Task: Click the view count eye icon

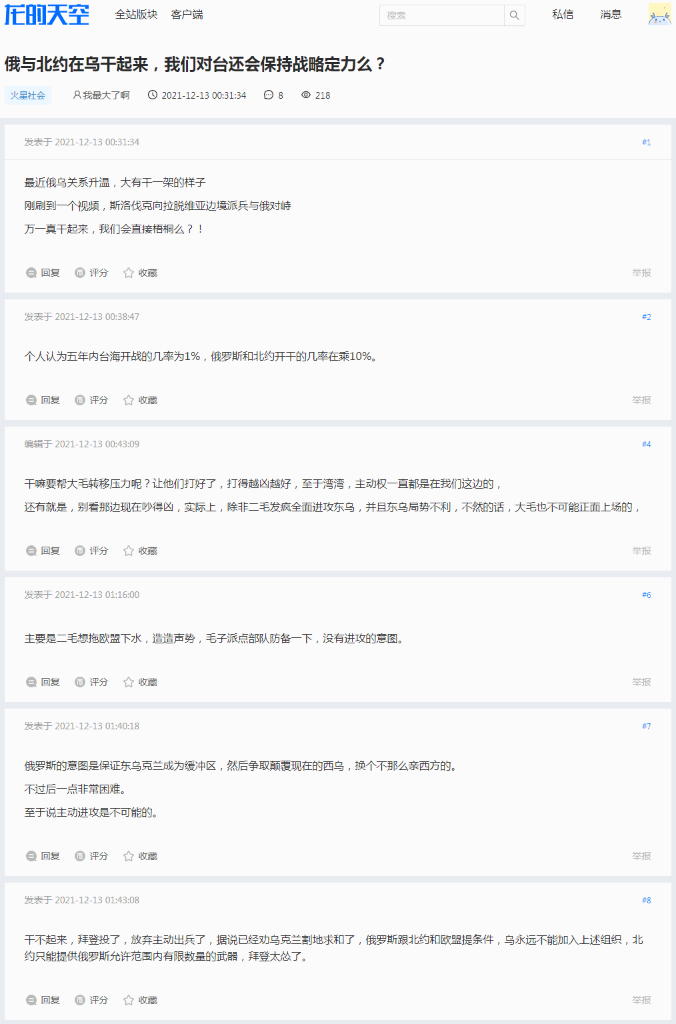Action: (306, 95)
